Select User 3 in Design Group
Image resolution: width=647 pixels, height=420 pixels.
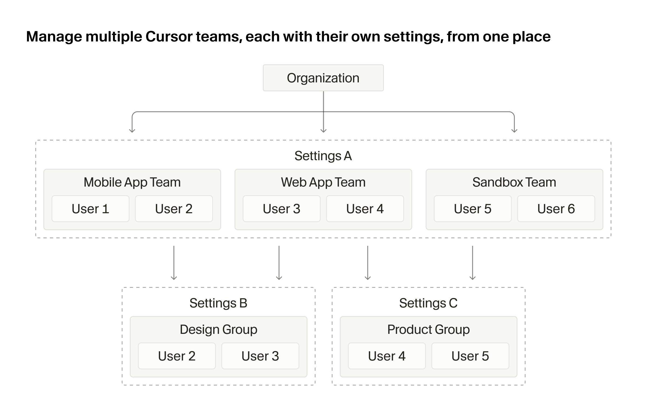(260, 356)
